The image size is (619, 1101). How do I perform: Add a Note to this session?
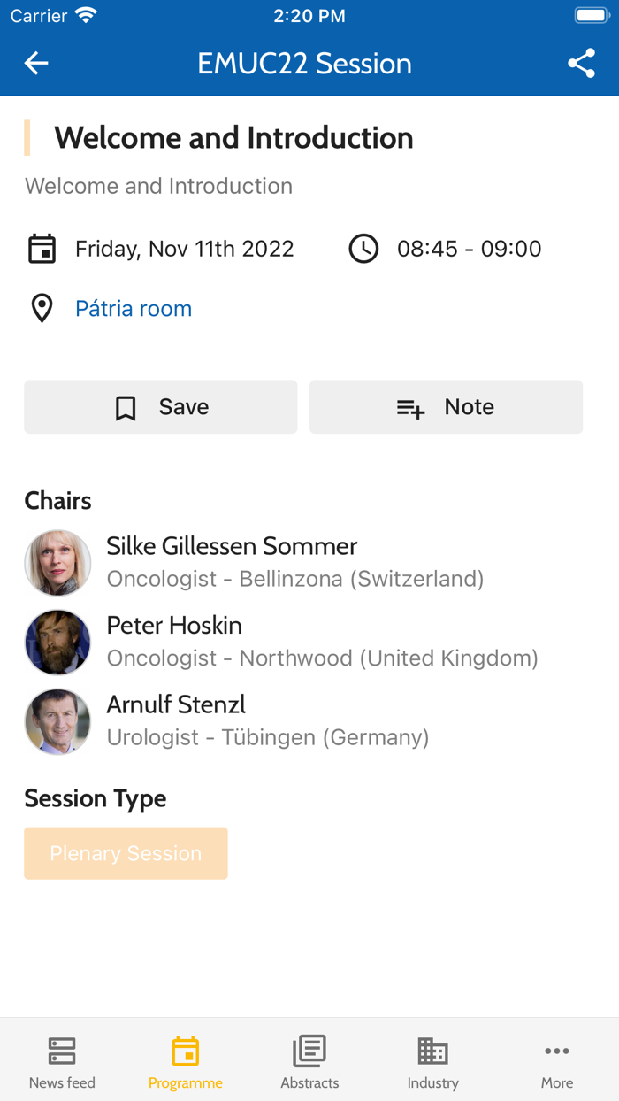point(446,407)
